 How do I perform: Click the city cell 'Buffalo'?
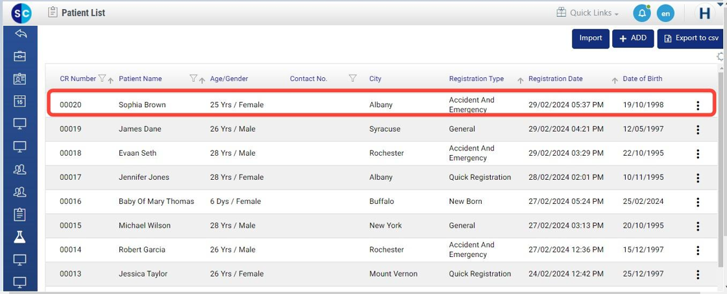tap(382, 201)
